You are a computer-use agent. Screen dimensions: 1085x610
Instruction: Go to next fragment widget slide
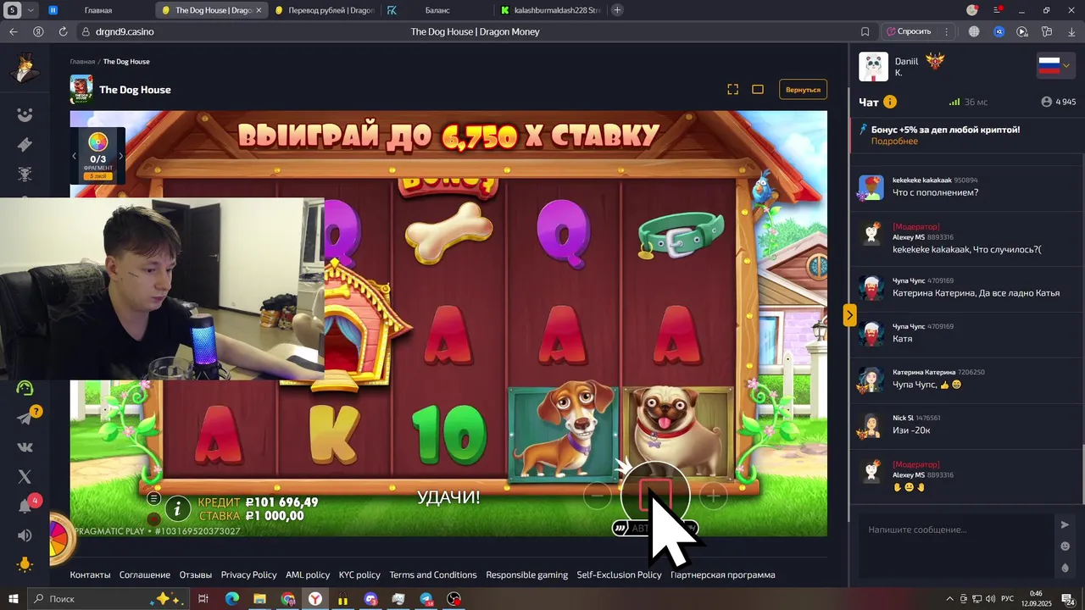120,156
